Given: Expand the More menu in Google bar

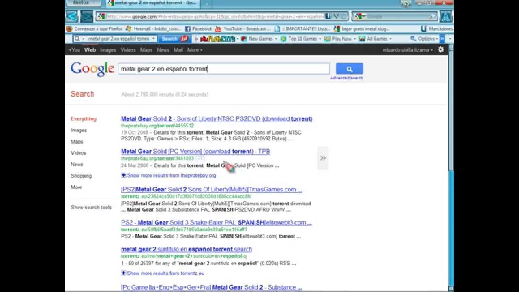Looking at the screenshot, I should coord(195,50).
